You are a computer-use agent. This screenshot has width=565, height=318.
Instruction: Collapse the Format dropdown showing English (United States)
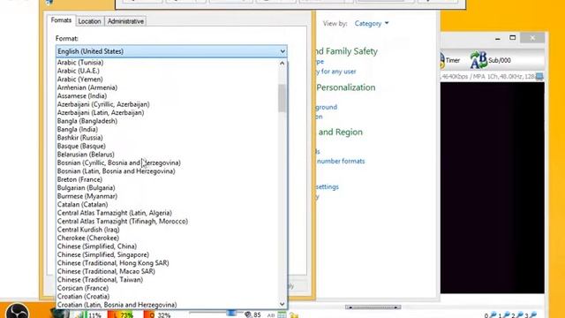point(171,51)
